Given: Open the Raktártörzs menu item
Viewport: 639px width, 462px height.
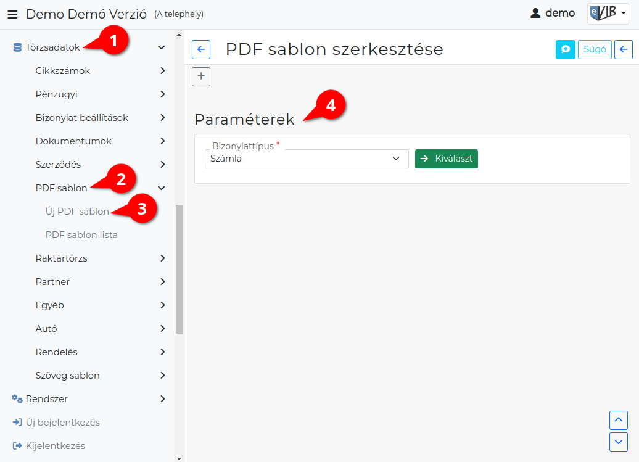Looking at the screenshot, I should [x=61, y=258].
